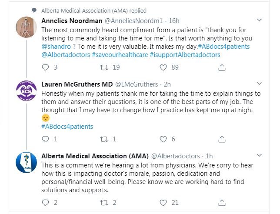
Task: Retweet Annelies Noordman's tweet
Action: point(104,67)
